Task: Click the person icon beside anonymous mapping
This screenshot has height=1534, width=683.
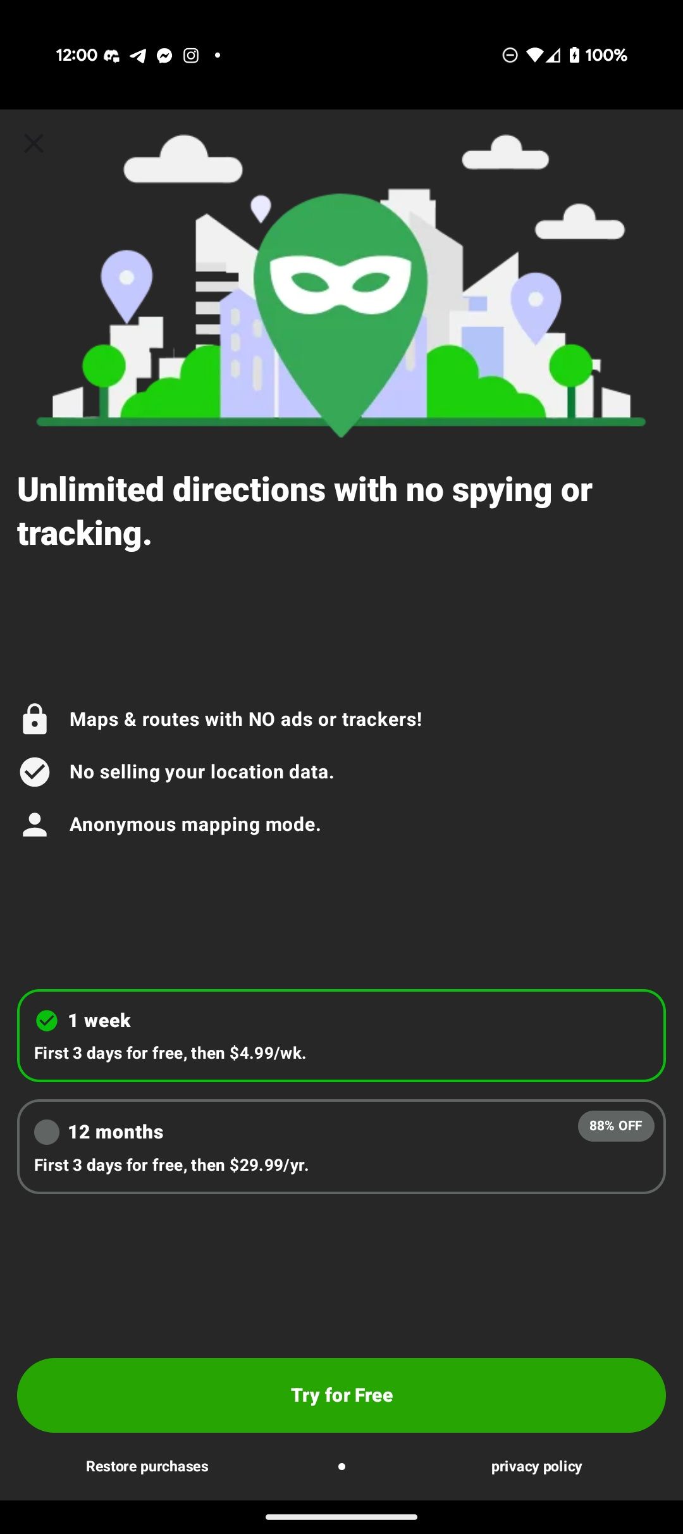Action: [x=35, y=824]
